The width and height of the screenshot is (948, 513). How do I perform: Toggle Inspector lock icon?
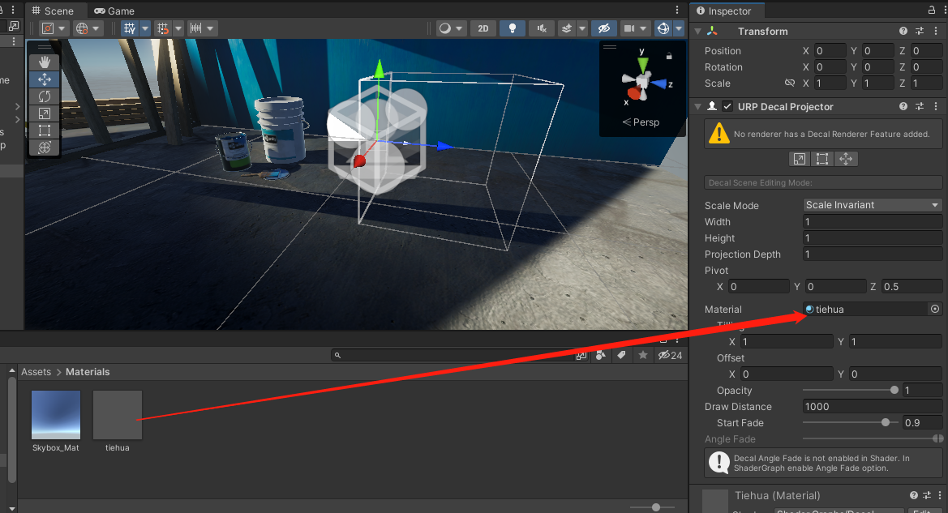point(932,10)
